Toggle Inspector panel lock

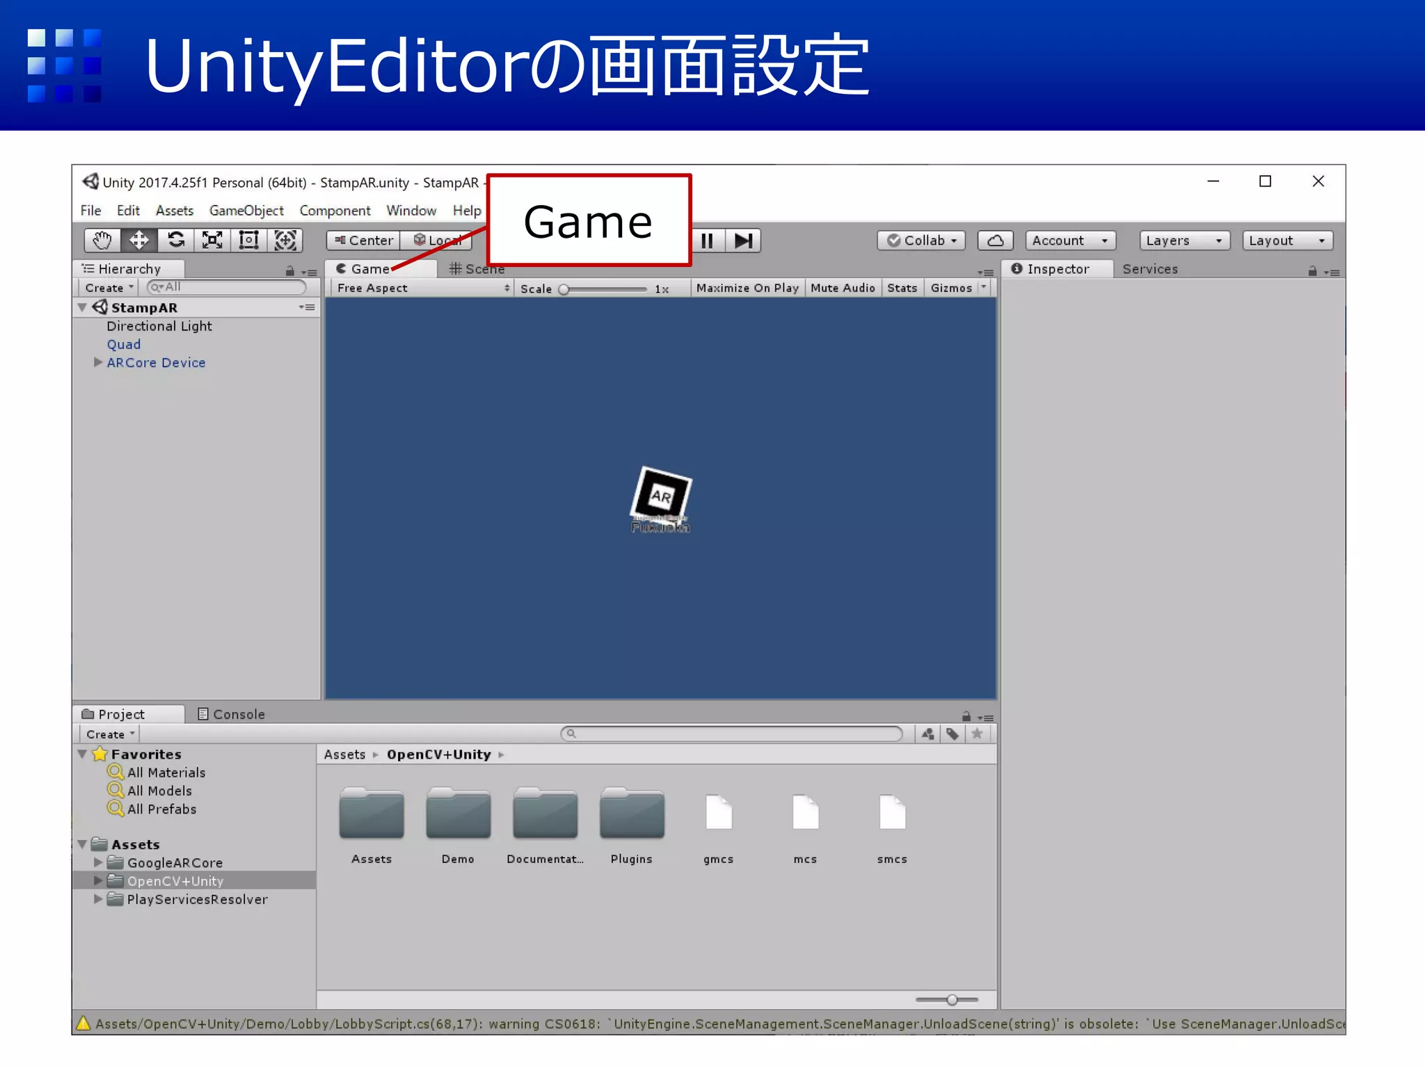pyautogui.click(x=1312, y=271)
